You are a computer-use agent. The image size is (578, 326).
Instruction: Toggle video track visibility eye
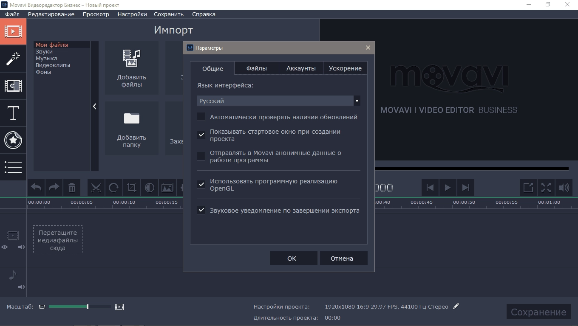point(5,247)
